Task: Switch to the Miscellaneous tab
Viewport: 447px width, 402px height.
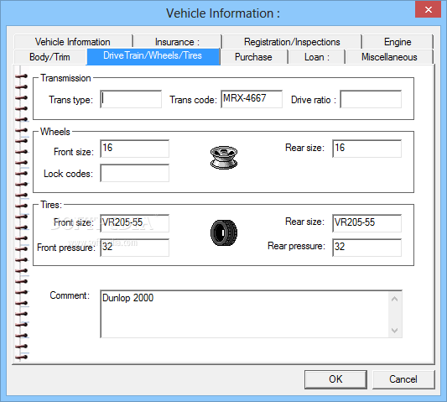Action: [389, 57]
